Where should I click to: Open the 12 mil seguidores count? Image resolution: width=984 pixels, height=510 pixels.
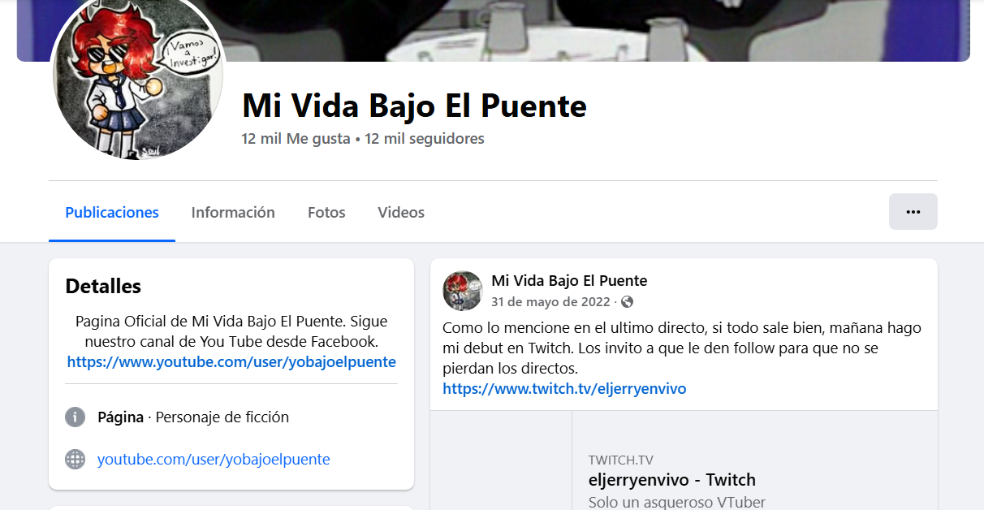click(x=425, y=139)
